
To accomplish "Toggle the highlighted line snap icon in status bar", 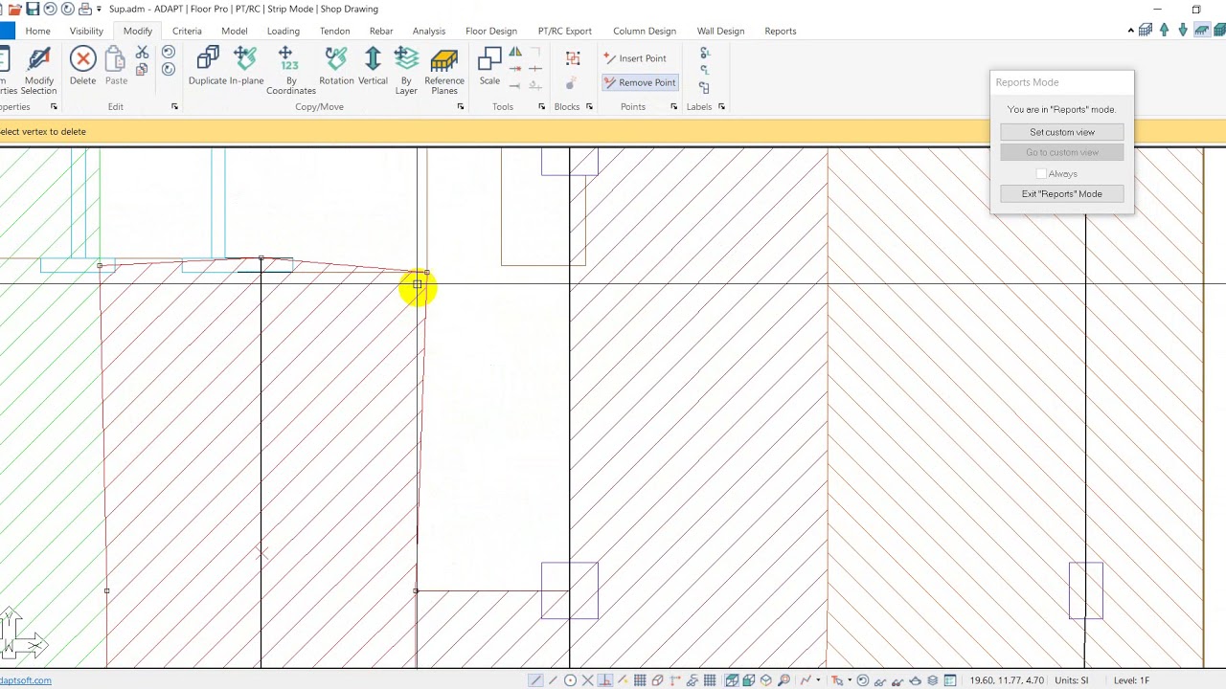I will coord(534,680).
